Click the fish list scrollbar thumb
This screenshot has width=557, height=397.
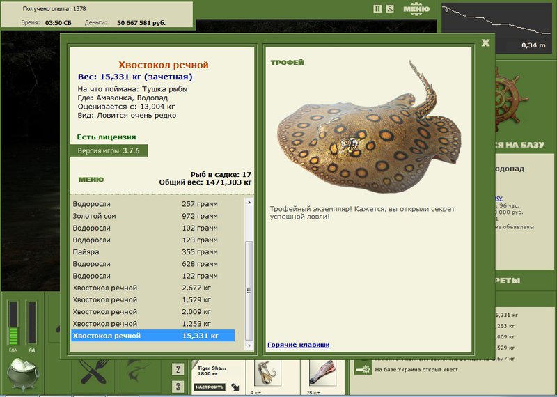click(249, 290)
